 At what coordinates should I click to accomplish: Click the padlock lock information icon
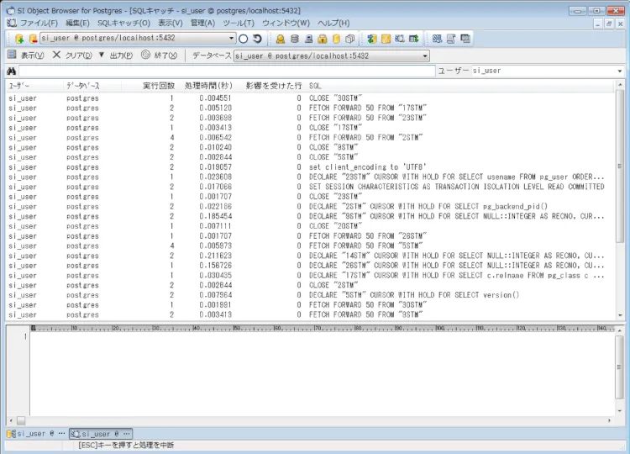tap(323, 39)
